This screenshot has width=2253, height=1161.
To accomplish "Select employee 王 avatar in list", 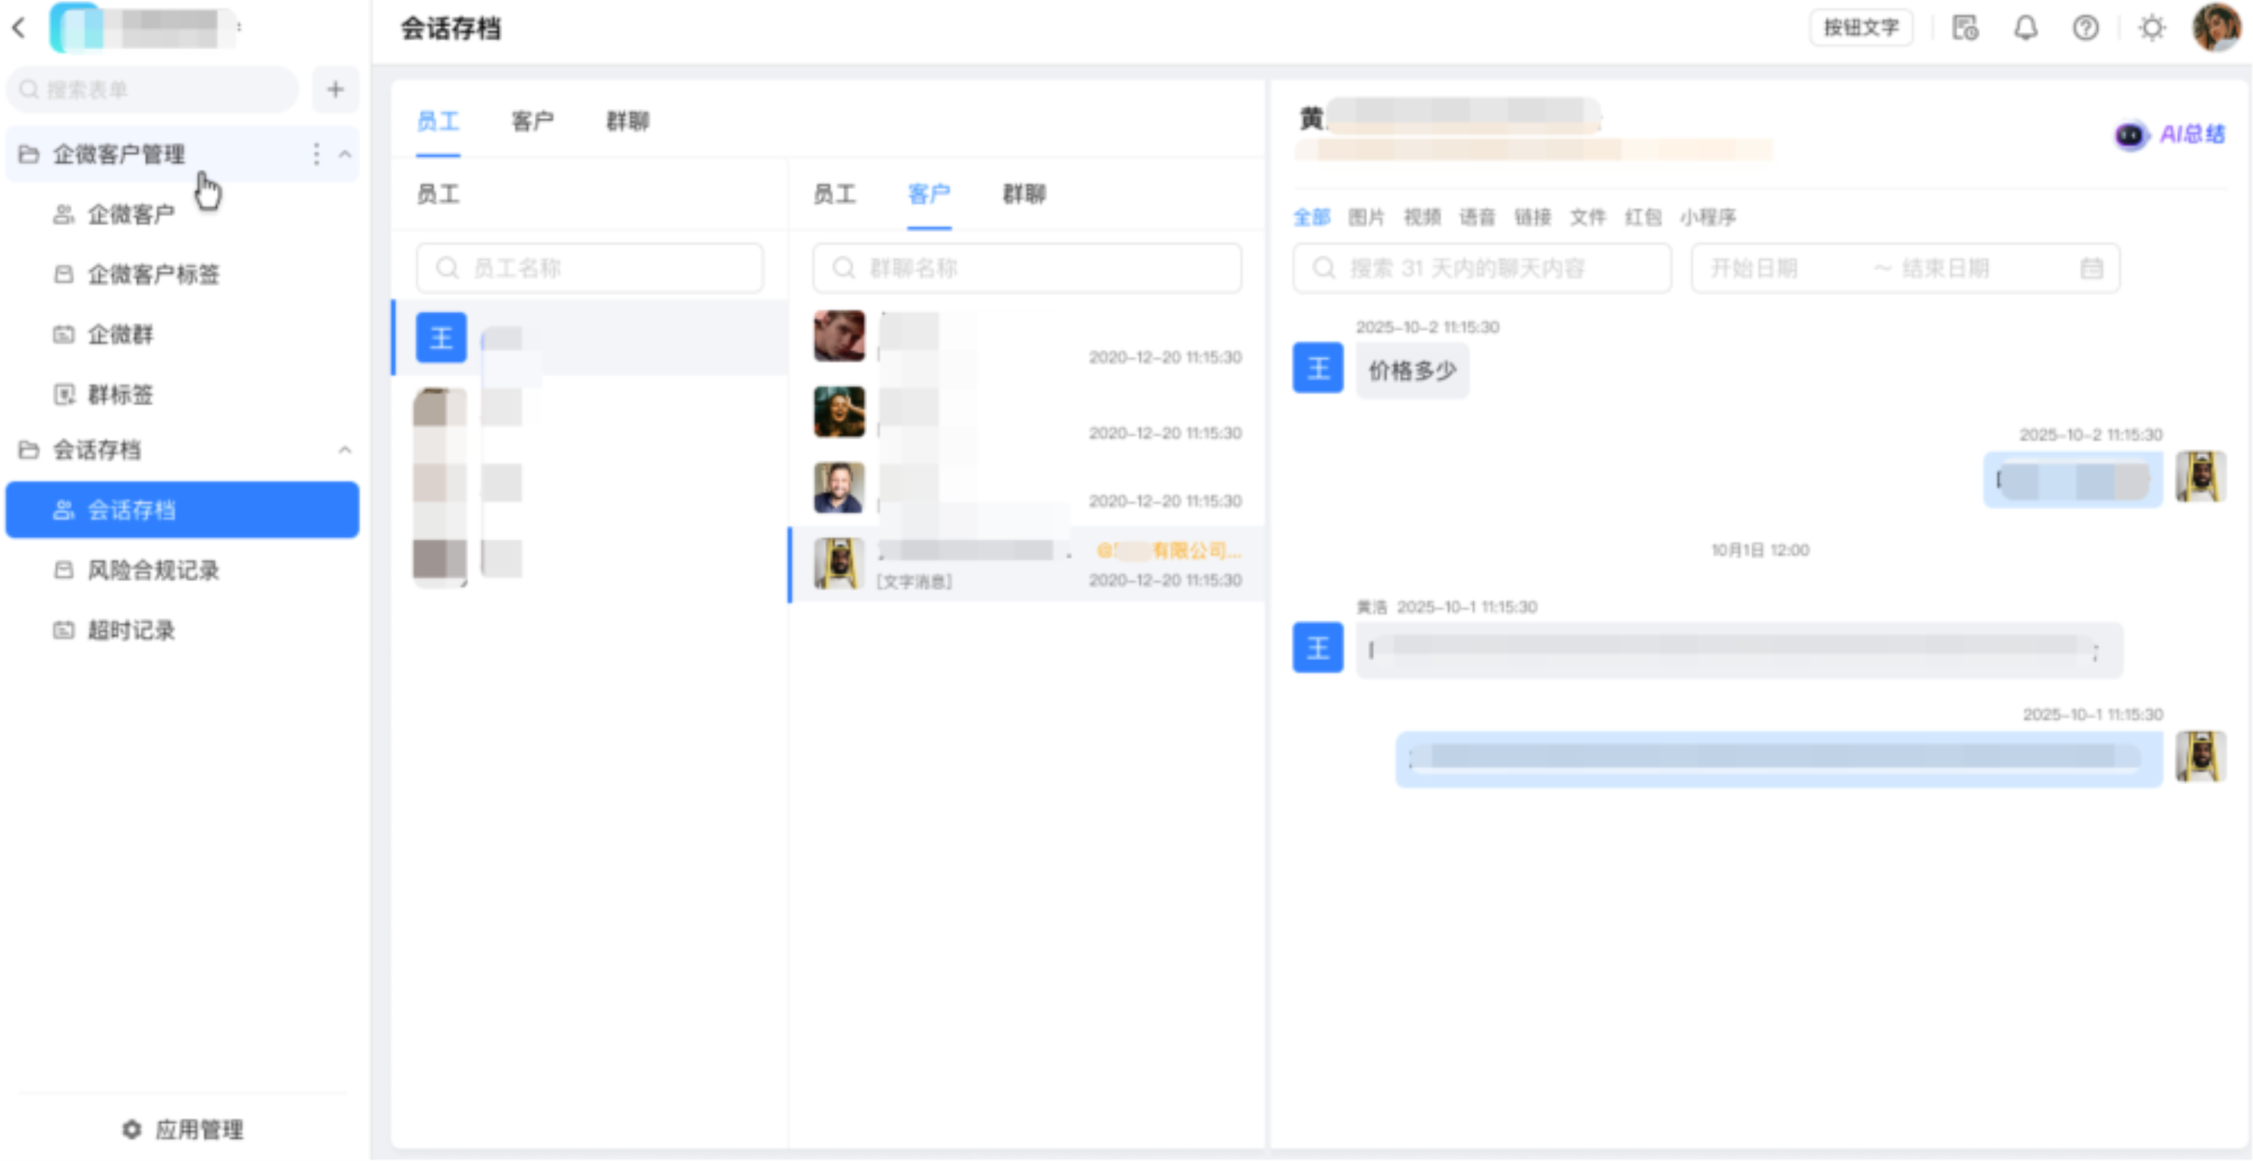I will [x=441, y=337].
